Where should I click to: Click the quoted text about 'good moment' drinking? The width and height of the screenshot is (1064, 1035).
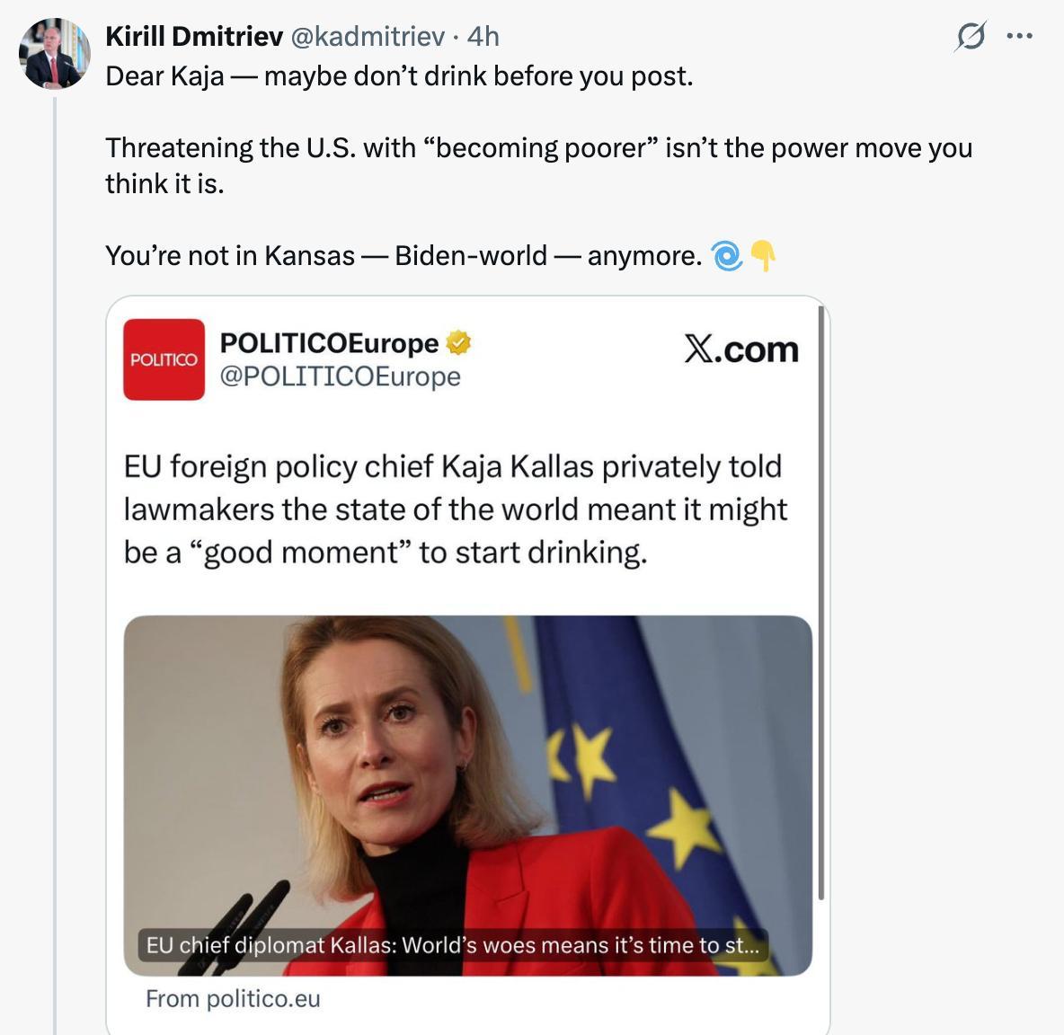coord(456,509)
